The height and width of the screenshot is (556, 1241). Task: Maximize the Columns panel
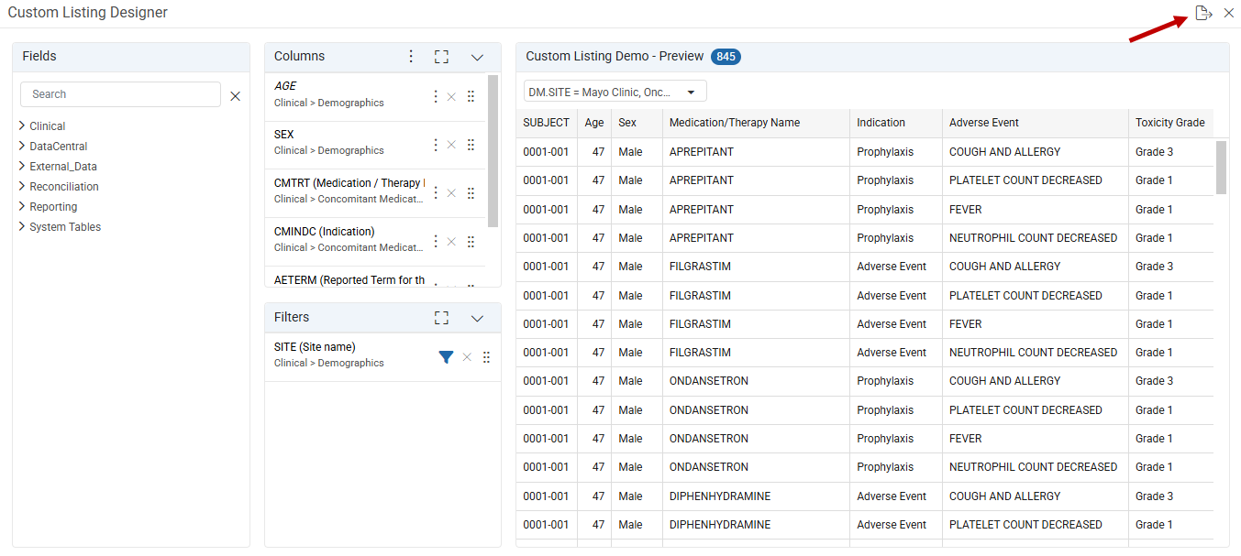[441, 57]
